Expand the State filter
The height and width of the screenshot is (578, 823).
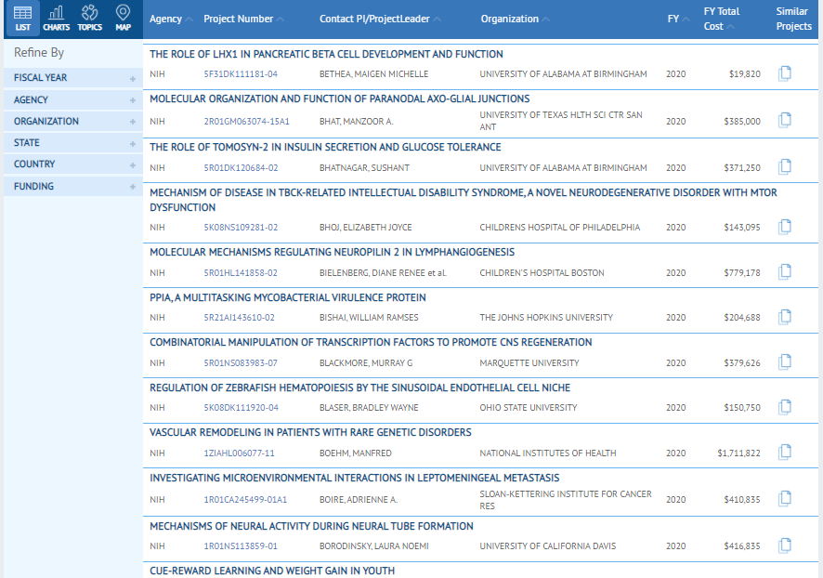[x=73, y=143]
